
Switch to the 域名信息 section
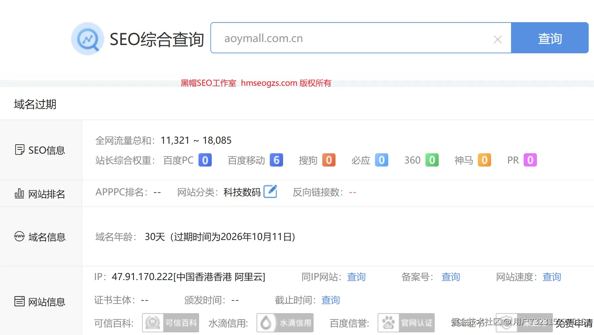tap(46, 236)
